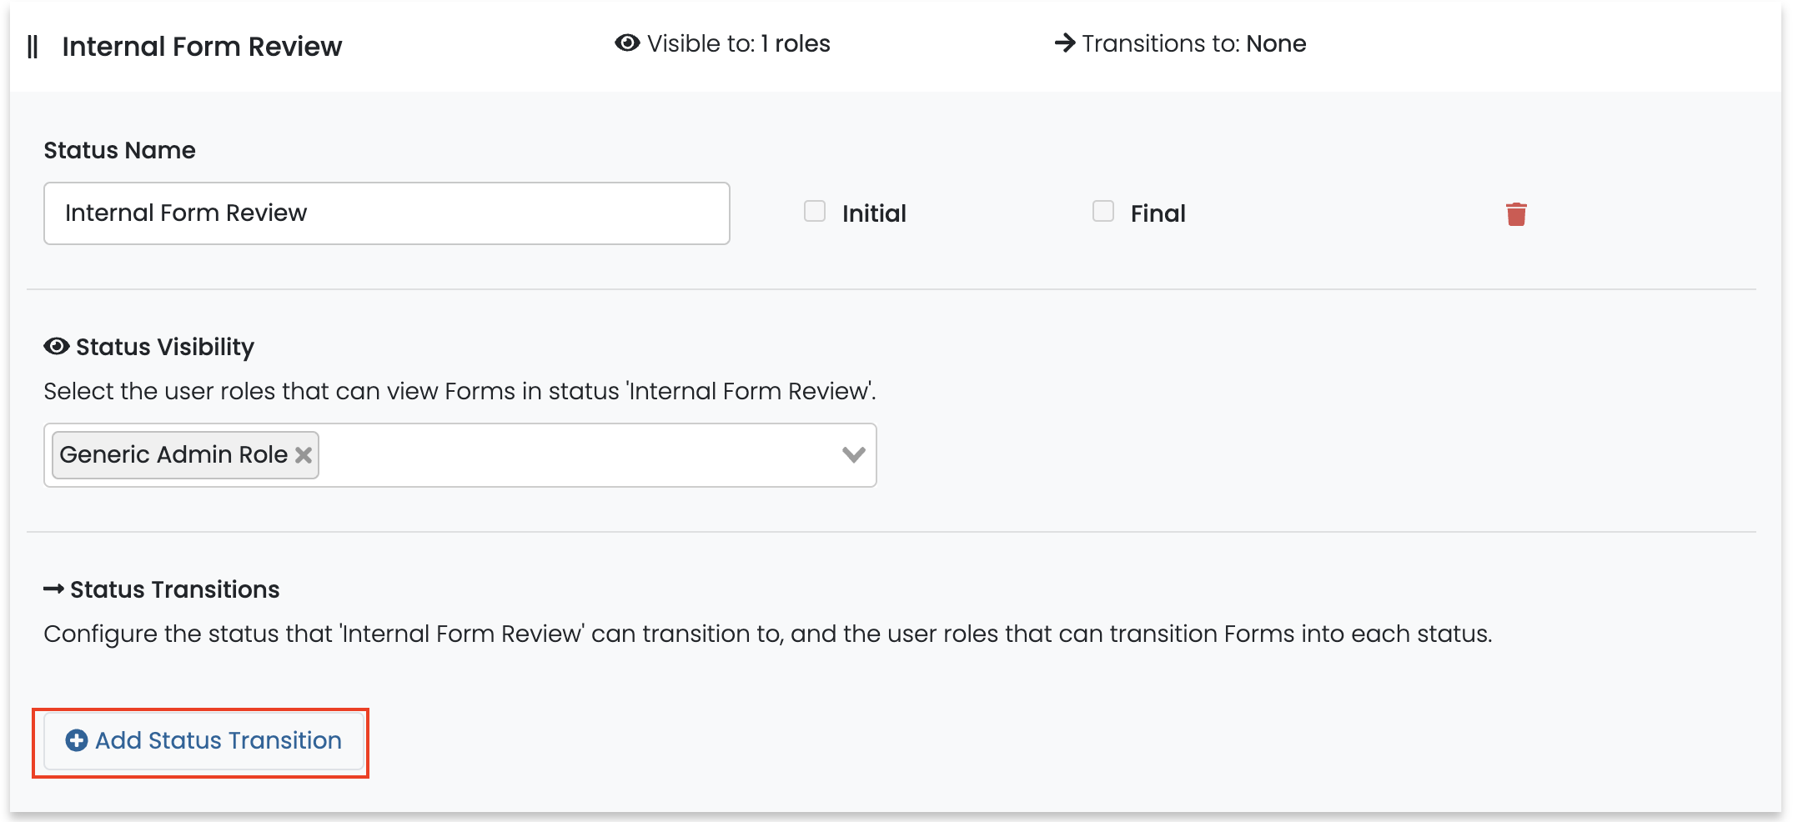Click the arrow icon beside Status Transitions heading
1798x822 pixels.
[x=54, y=589]
